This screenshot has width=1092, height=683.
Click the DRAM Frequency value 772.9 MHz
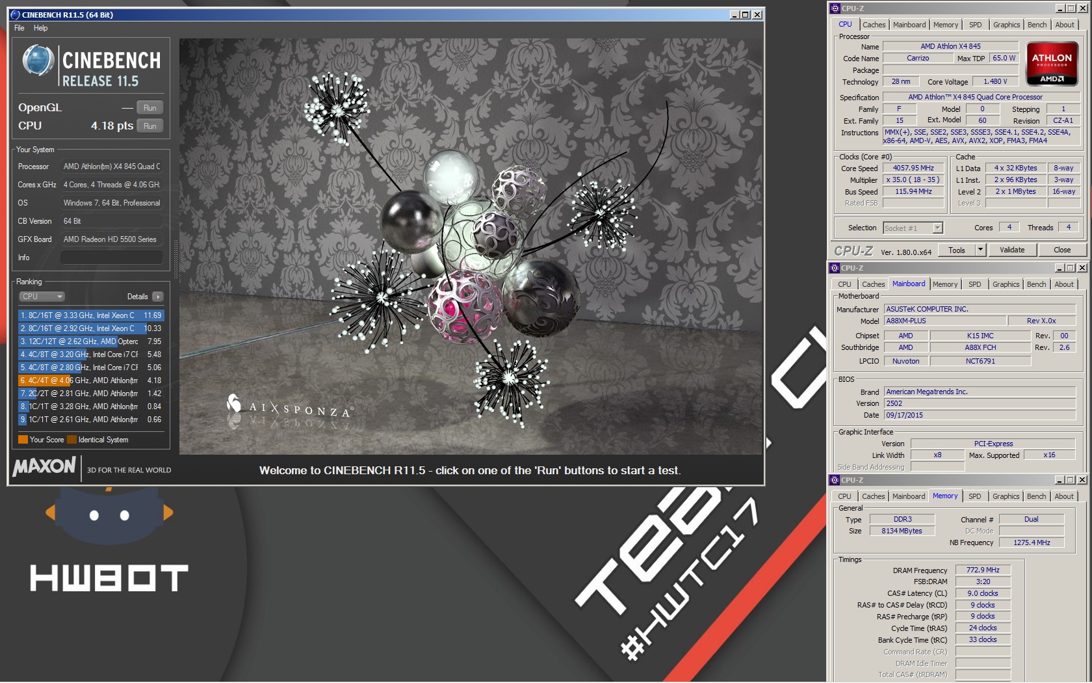point(983,570)
